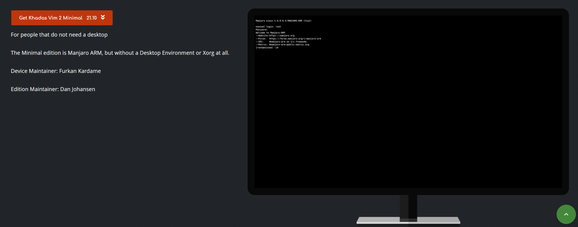Click the green scroll-to-top arrow button

[566, 214]
